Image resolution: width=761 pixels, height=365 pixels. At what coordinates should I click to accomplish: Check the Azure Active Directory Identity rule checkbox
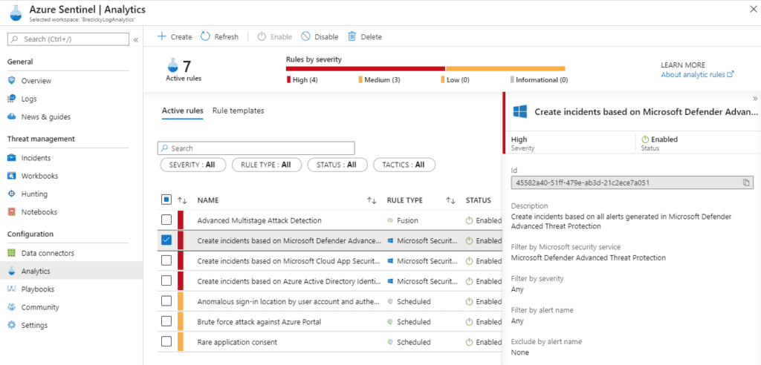[x=166, y=280]
